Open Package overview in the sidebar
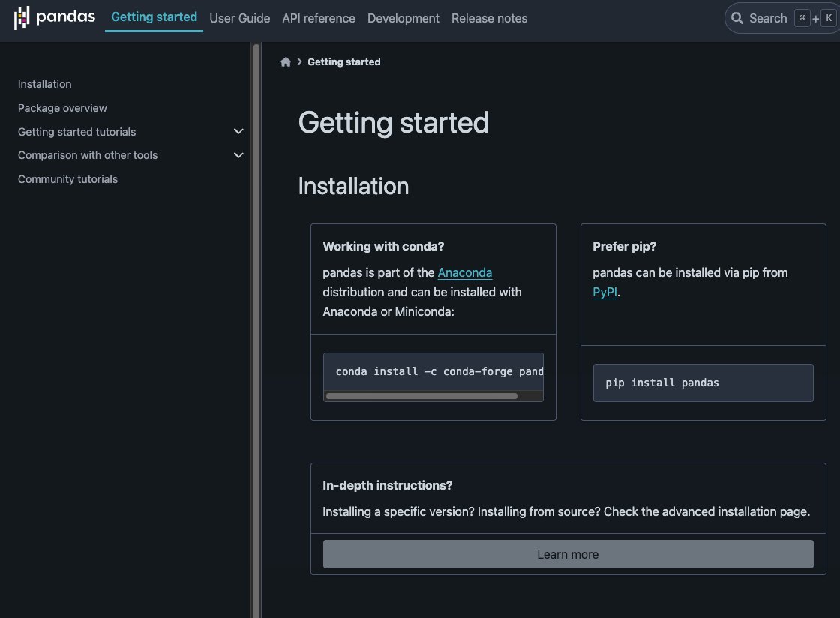 pyautogui.click(x=62, y=108)
